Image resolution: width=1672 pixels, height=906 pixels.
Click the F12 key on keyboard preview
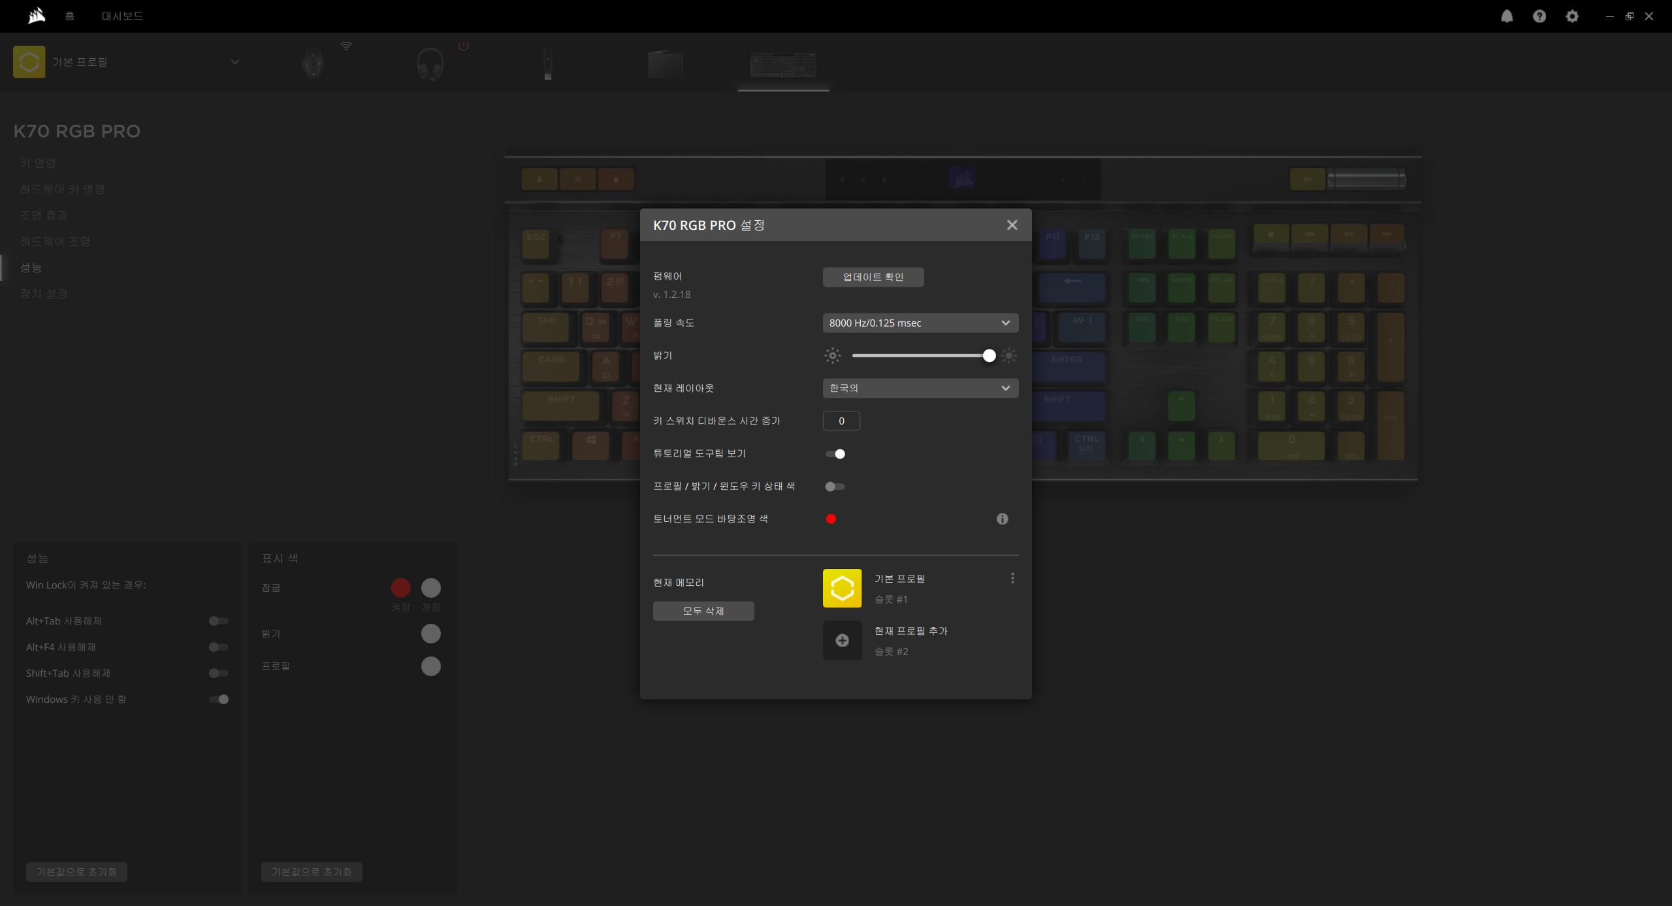tap(1092, 244)
